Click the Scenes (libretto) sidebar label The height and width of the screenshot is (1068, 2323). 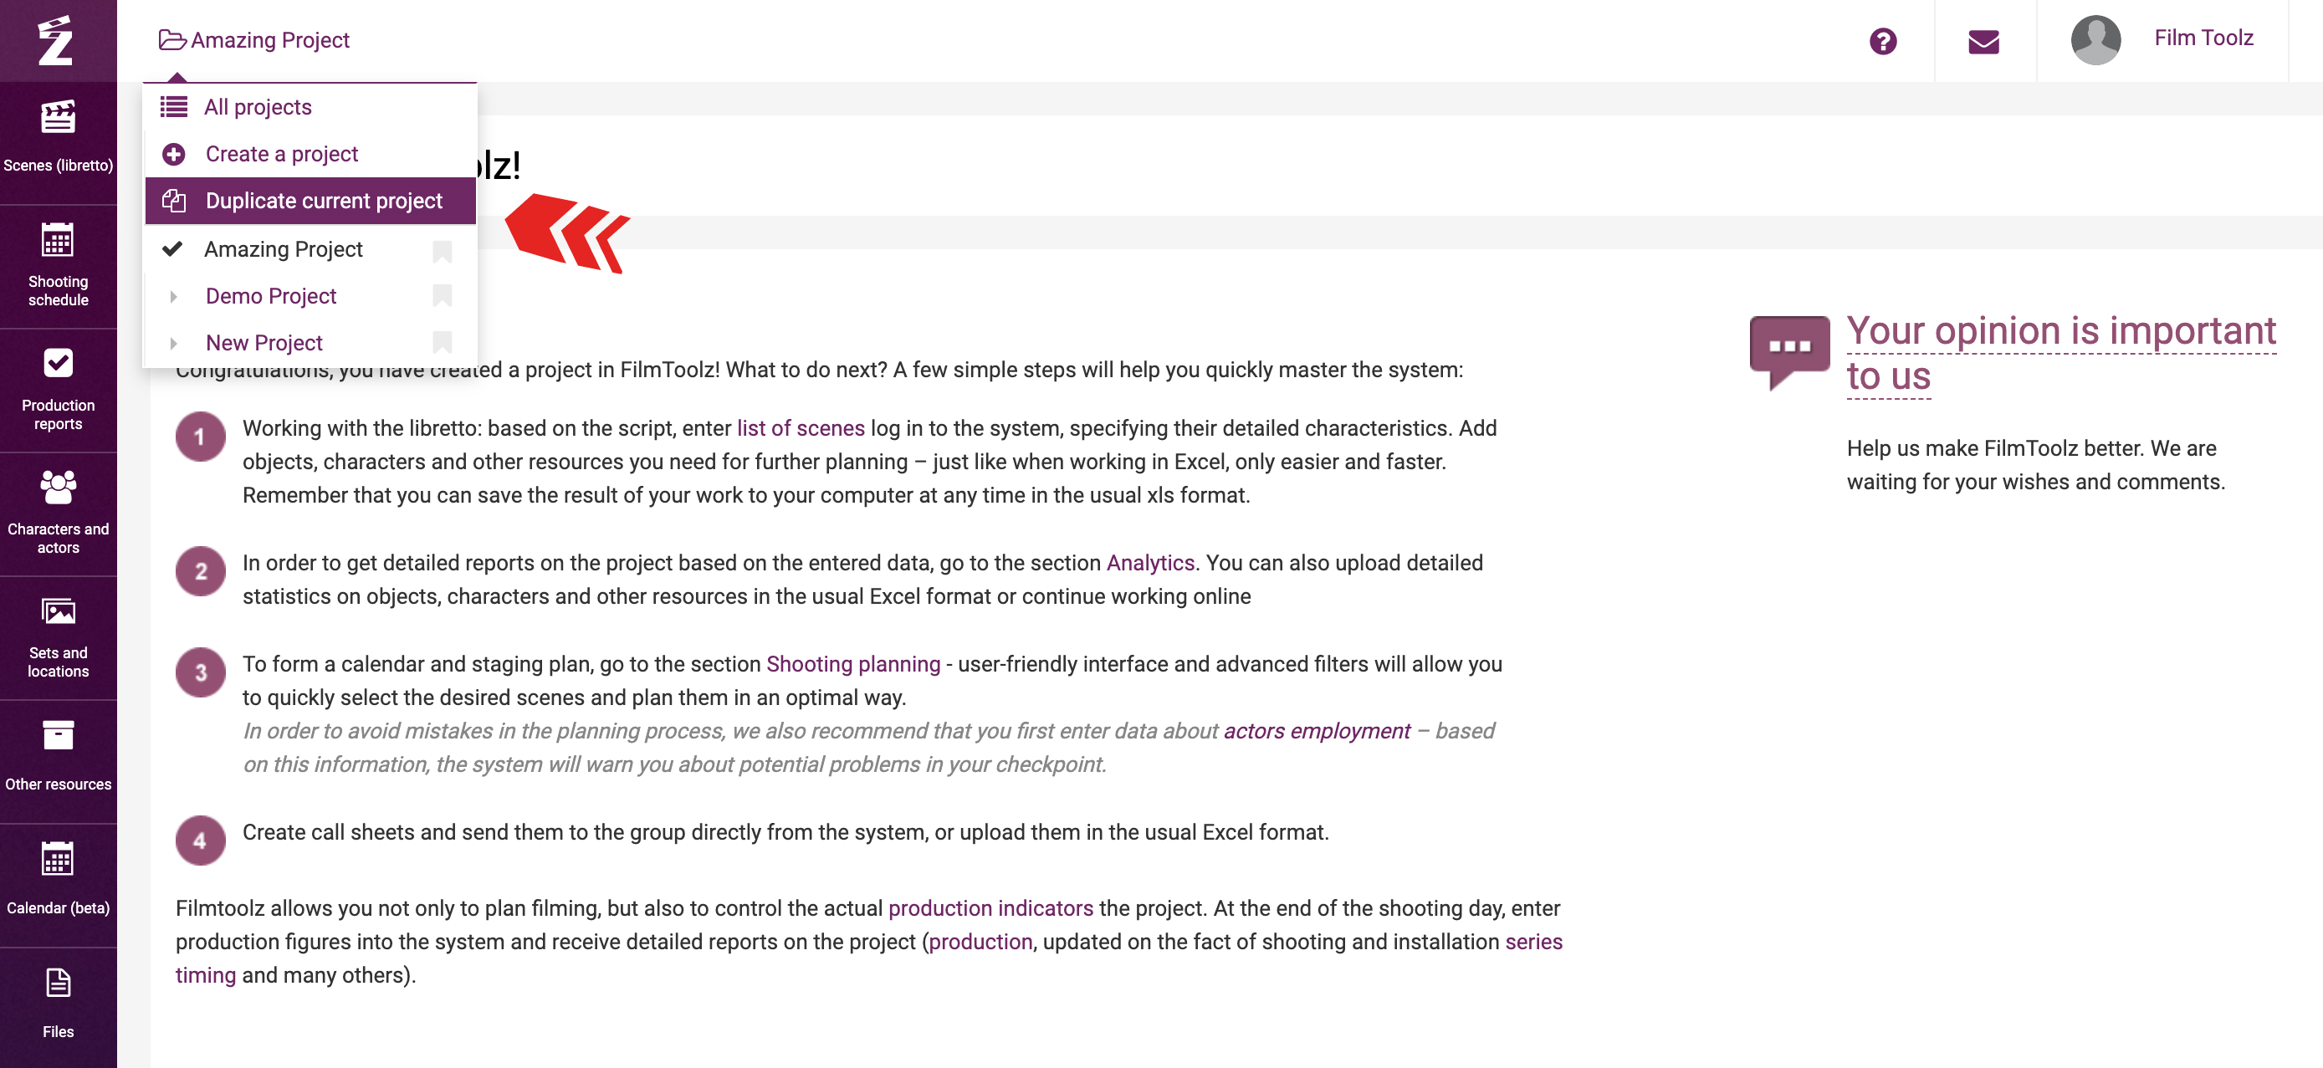(x=58, y=165)
